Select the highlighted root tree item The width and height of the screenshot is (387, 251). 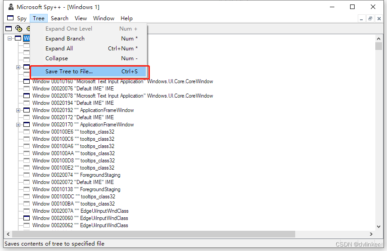pos(27,38)
